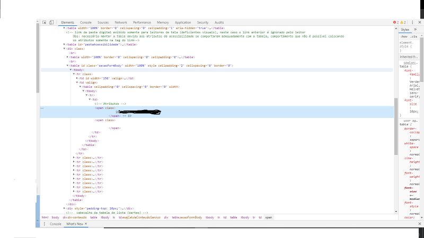Click body in the breadcrumb bar
The width and height of the screenshot is (424, 238).
[x=56, y=217]
